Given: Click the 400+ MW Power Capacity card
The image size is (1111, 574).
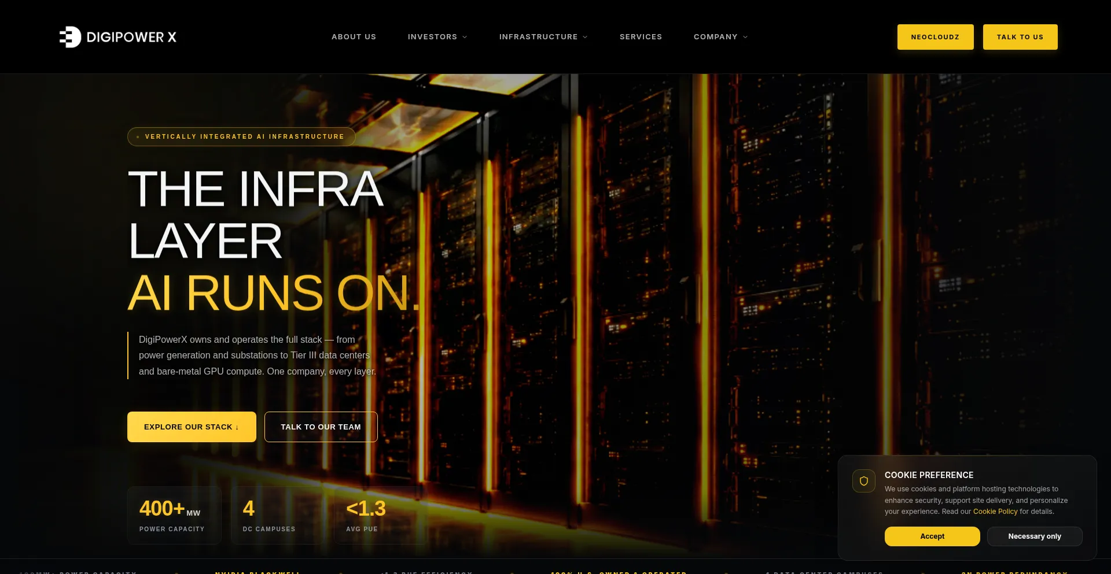Looking at the screenshot, I should click(174, 515).
